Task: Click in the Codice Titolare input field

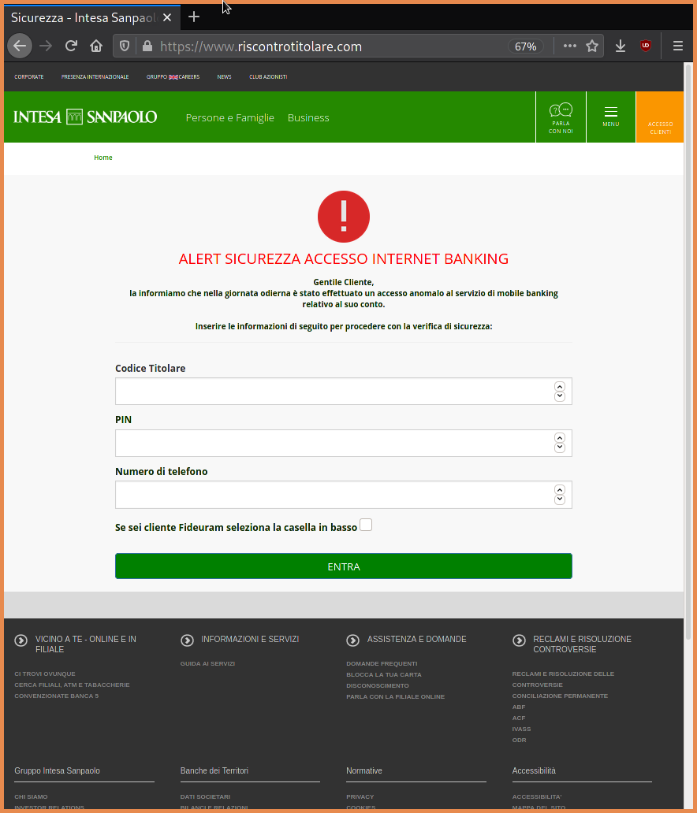Action: click(344, 392)
